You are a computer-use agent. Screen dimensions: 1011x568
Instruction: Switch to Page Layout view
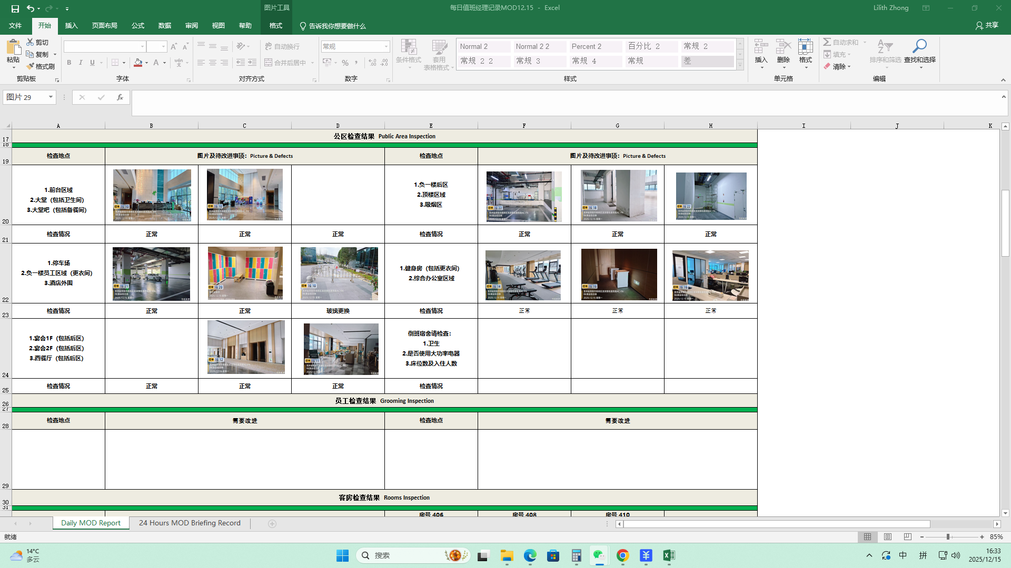(x=888, y=537)
